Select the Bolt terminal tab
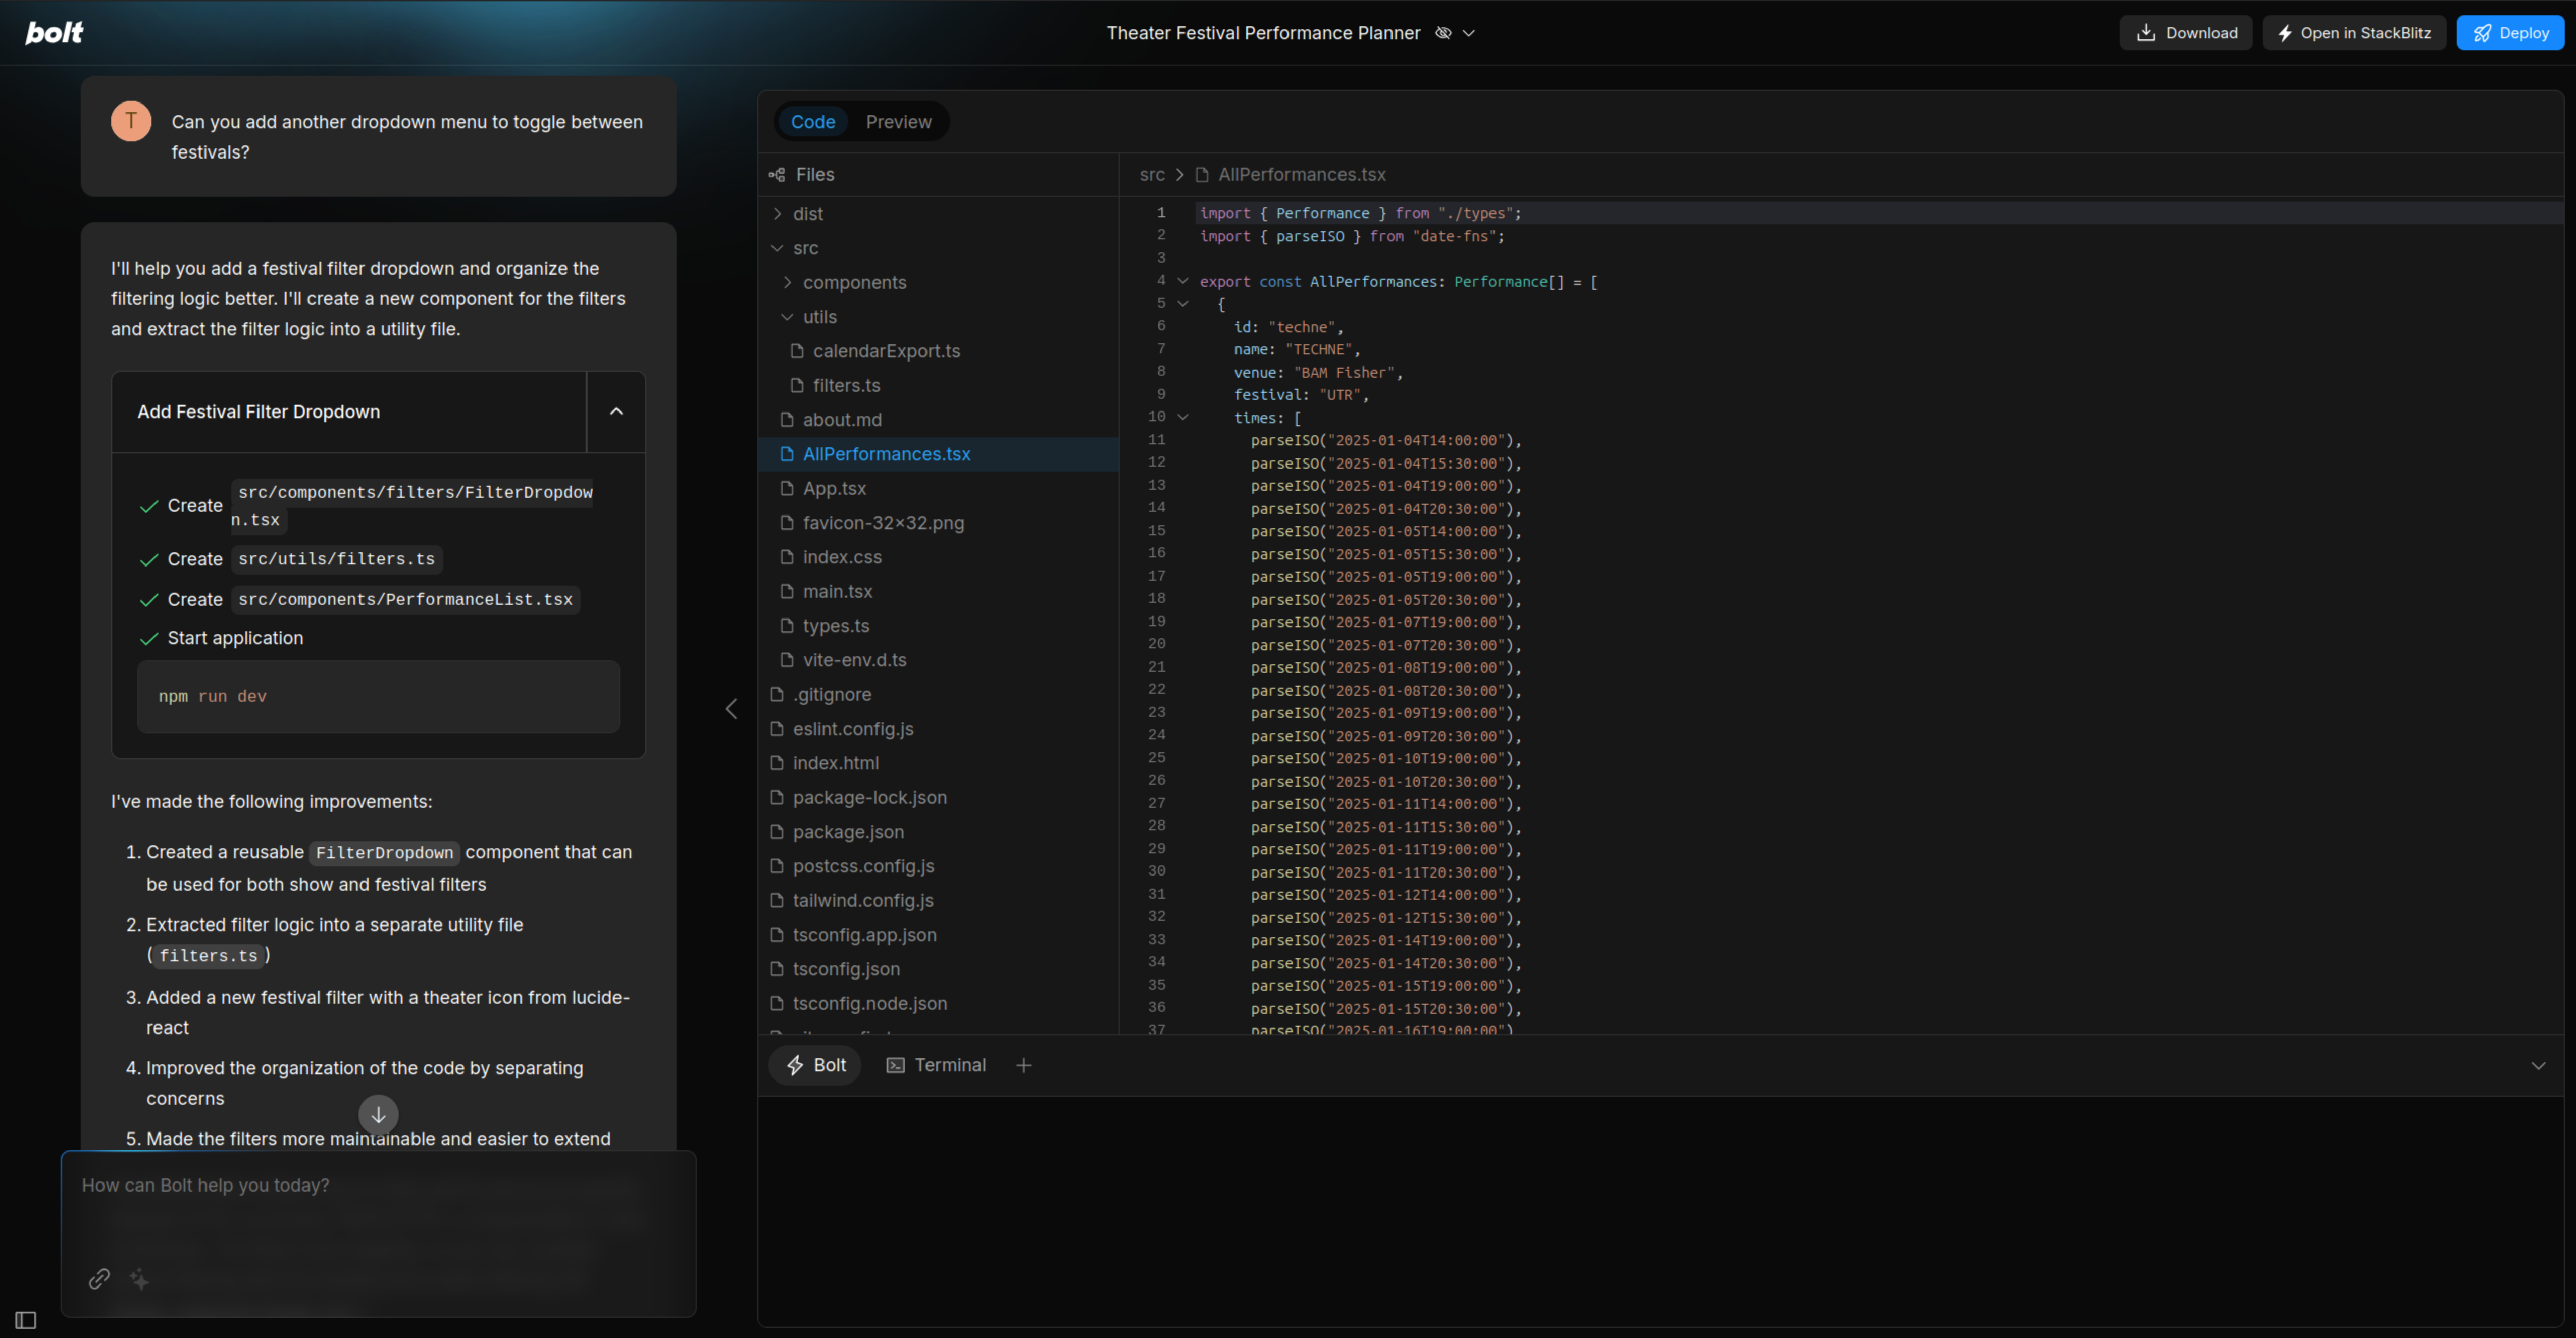 [x=815, y=1066]
